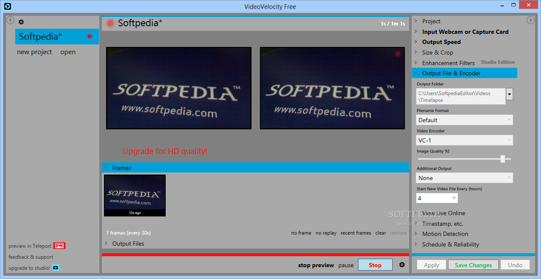Collapse the Frames section
The height and width of the screenshot is (279, 541).
click(255, 168)
